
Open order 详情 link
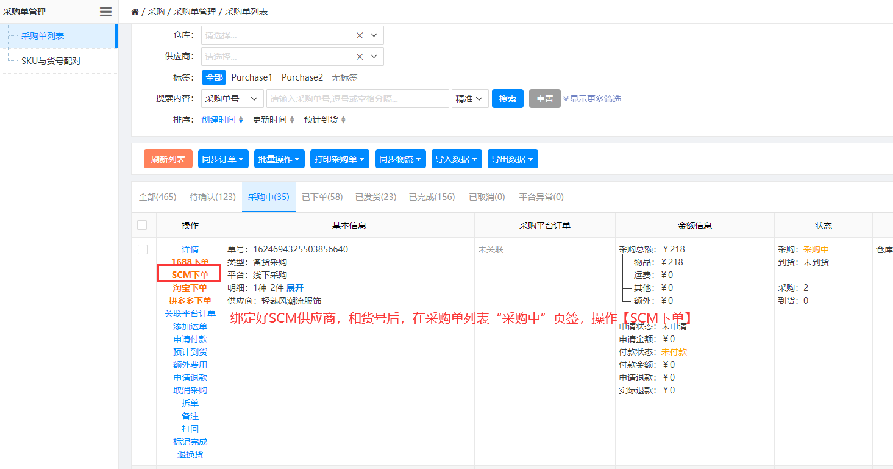click(x=190, y=249)
